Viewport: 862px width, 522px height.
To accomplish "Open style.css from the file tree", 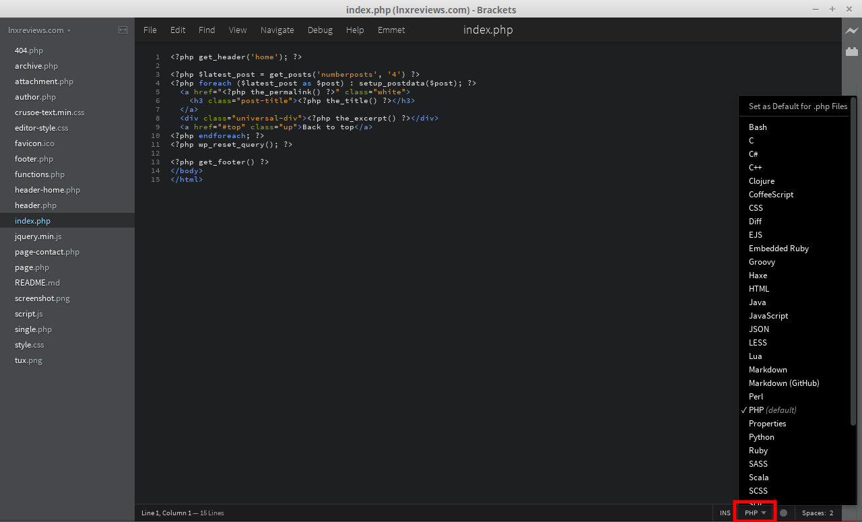I will click(x=29, y=344).
